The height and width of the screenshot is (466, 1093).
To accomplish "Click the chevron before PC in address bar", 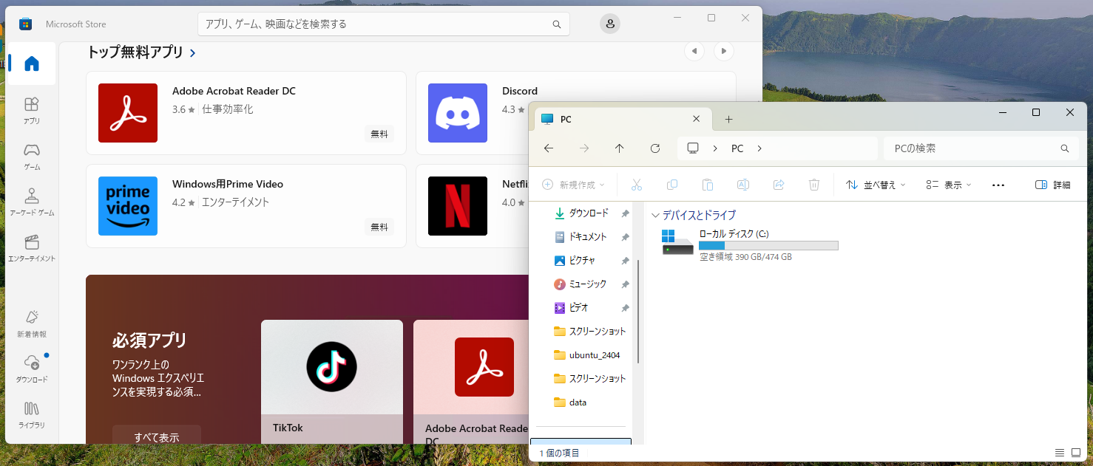I will [715, 148].
